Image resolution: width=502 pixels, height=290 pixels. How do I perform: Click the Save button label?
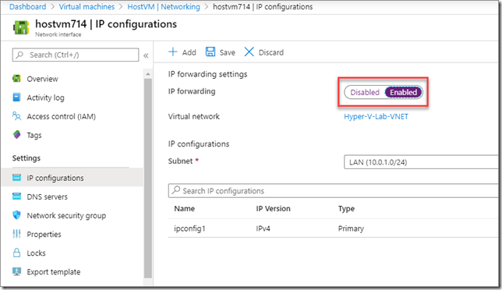point(228,52)
